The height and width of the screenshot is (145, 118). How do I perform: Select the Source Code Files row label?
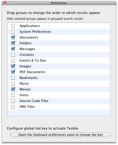[34, 101]
